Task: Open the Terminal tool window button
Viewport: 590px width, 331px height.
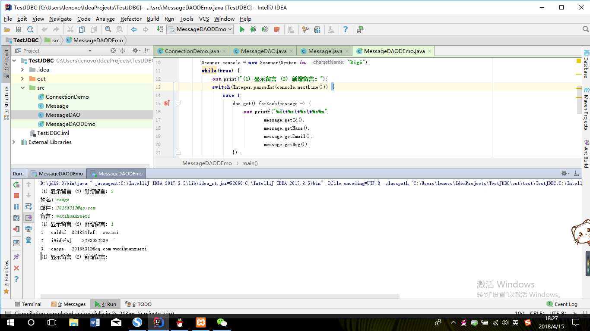Action: point(28,304)
